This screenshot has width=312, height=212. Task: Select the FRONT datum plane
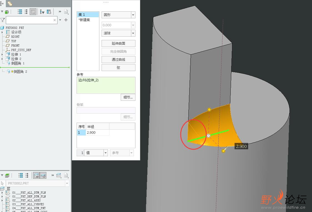pyautogui.click(x=15, y=46)
